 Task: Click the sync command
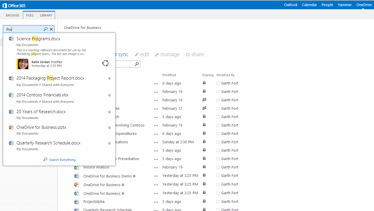point(122,54)
